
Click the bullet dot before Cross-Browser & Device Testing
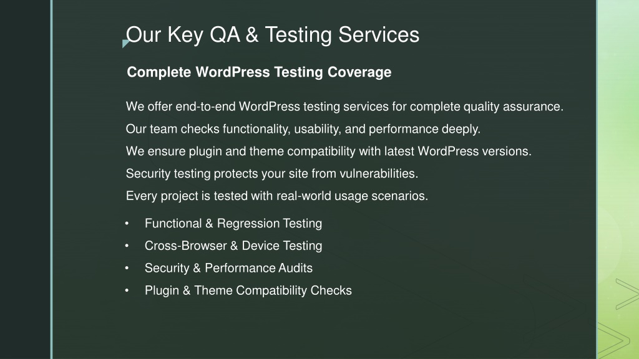pyautogui.click(x=127, y=246)
